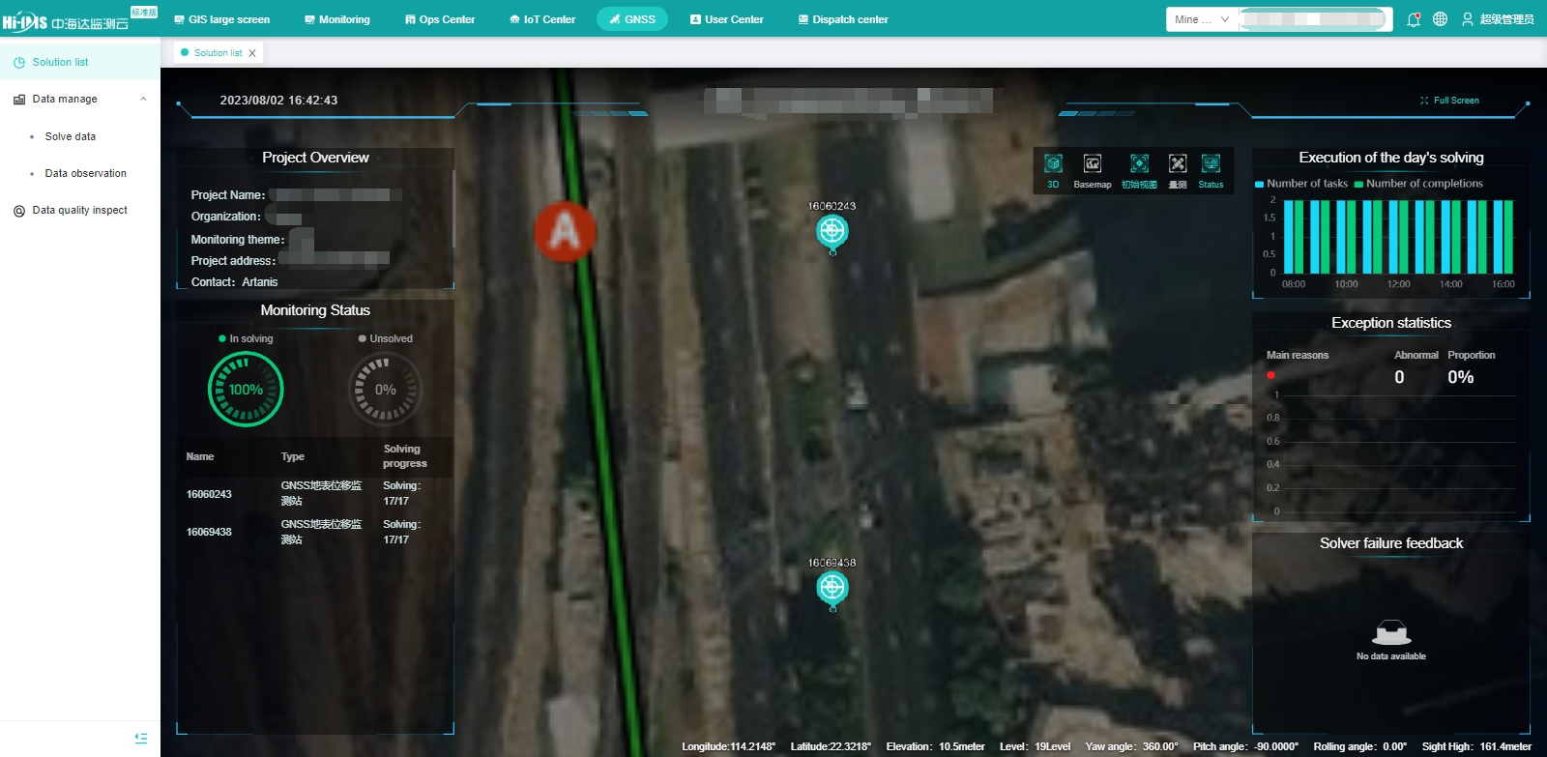Viewport: 1547px width, 757px height.
Task: Click the Hi-MAS 中海达监测云 logo
Action: 66,21
